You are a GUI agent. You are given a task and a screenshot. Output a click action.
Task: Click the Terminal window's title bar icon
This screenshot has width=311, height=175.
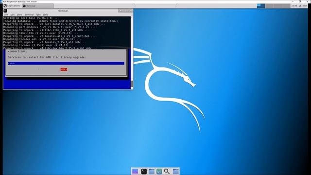point(5,11)
